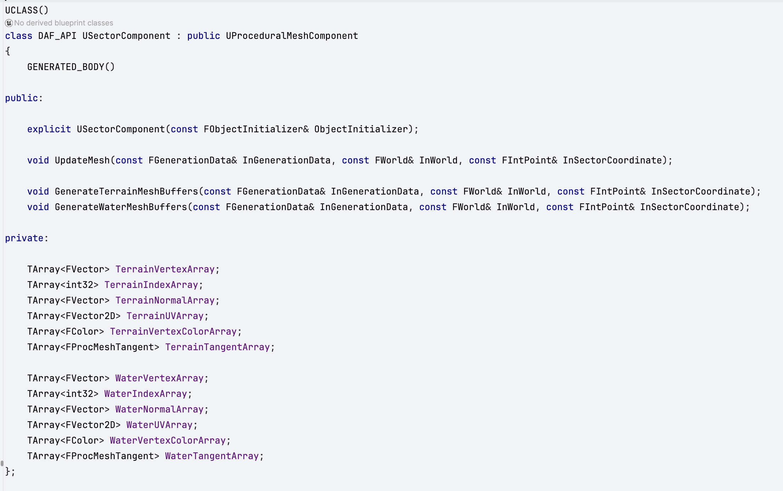Click the public access specifier label
Image resolution: width=783 pixels, height=491 pixels.
[x=21, y=98]
